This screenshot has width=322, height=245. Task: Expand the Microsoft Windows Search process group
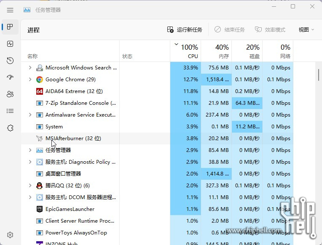(x=30, y=67)
